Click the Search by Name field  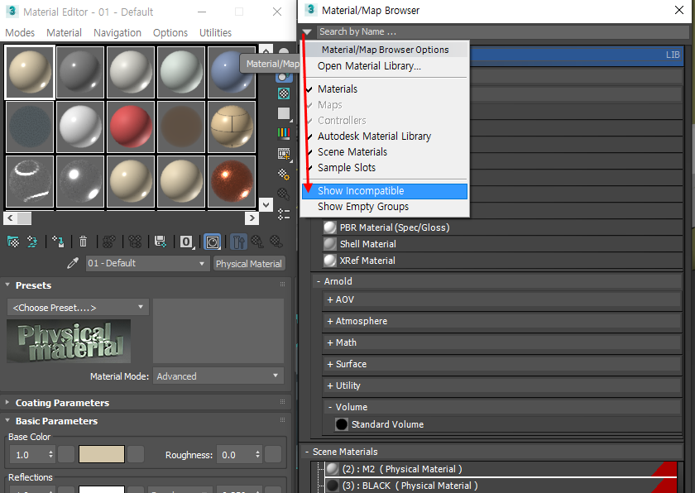(x=502, y=32)
